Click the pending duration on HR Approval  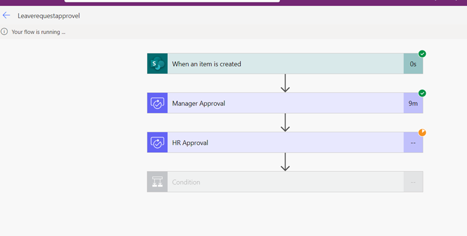coord(413,143)
